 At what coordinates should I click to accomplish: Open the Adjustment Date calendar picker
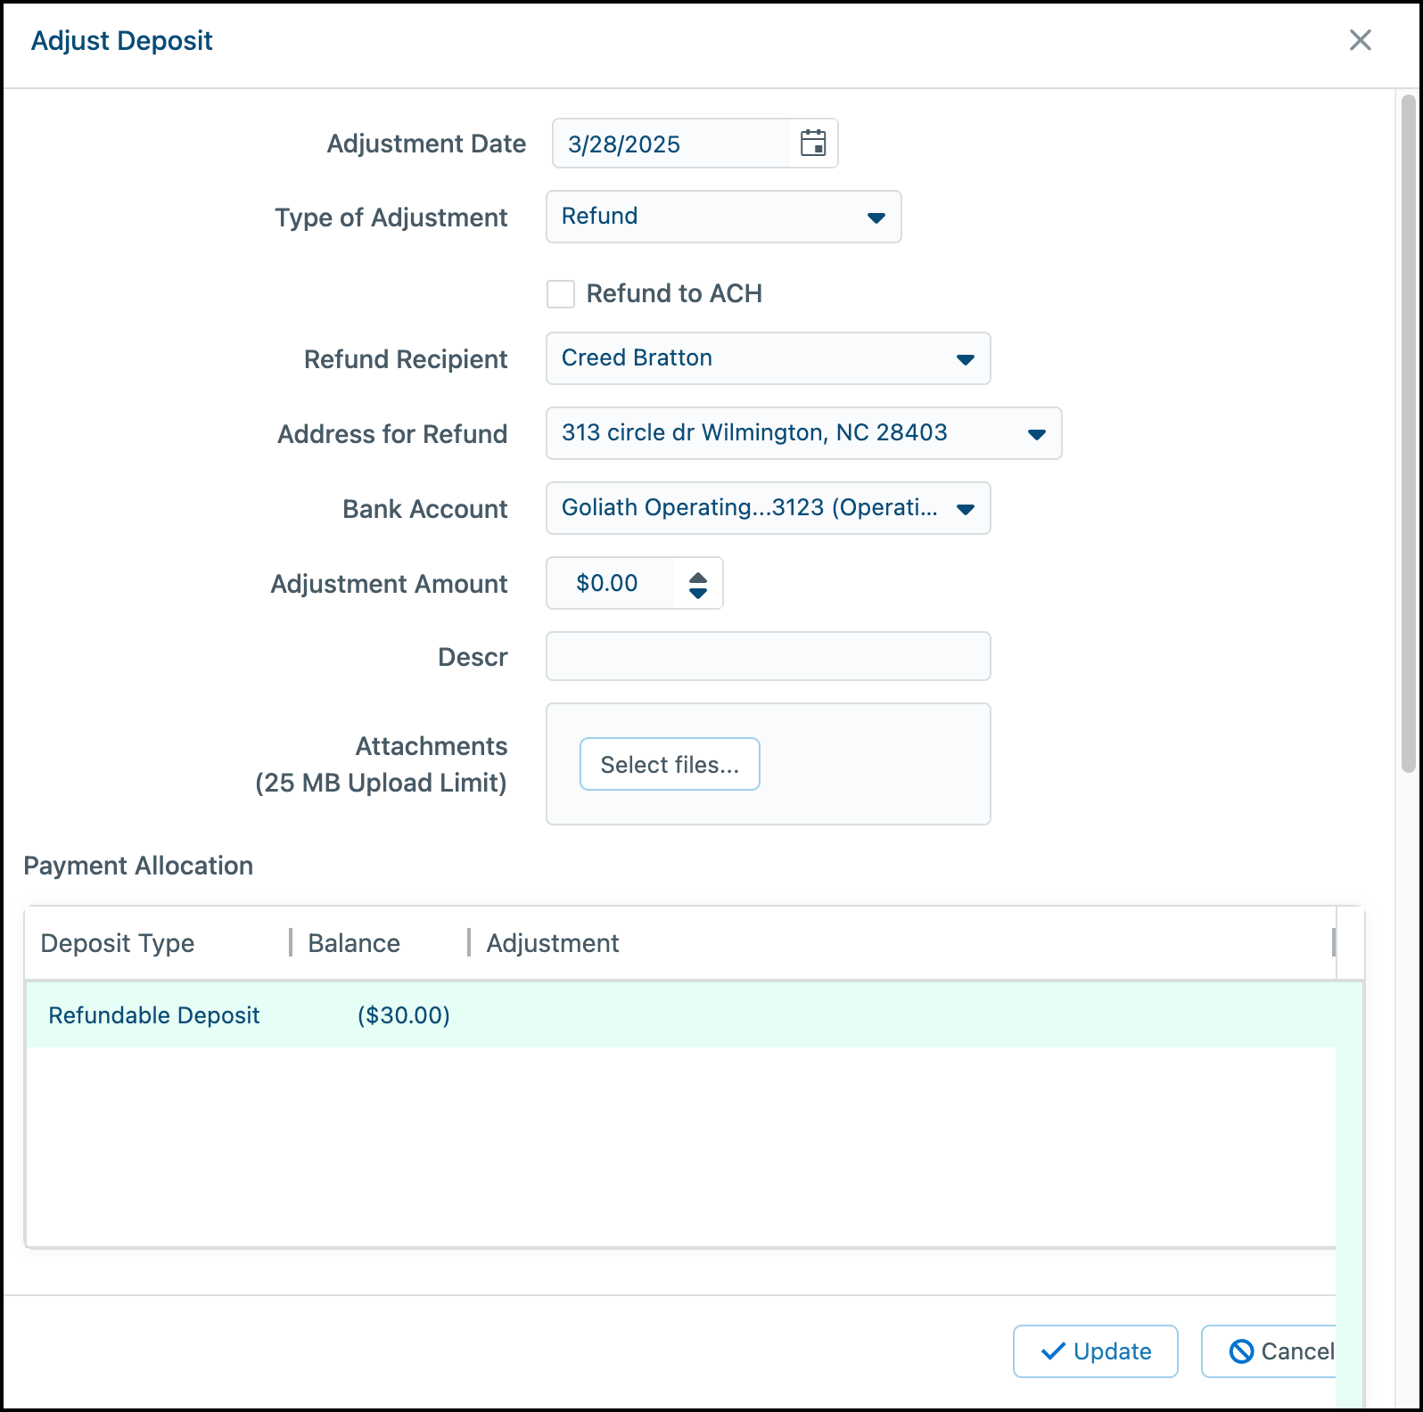(812, 144)
